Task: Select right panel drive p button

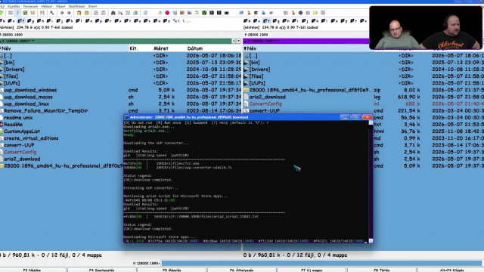Action: pyautogui.click(x=343, y=21)
